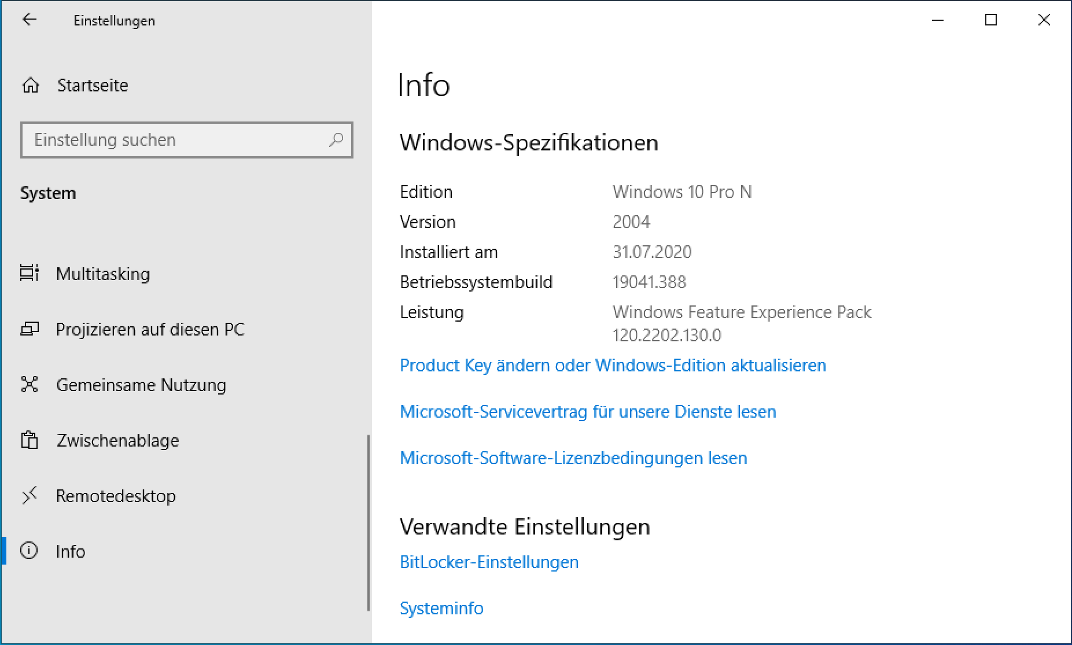This screenshot has width=1072, height=645.
Task: Click the Betriebssystembuild label
Action: [476, 282]
